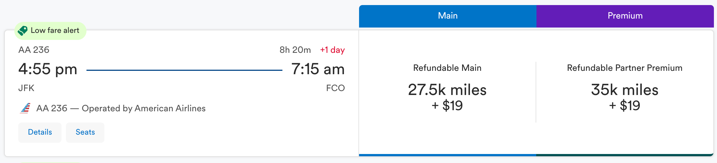The height and width of the screenshot is (163, 717).
Task: Click the blue flight route line
Action: (x=184, y=70)
